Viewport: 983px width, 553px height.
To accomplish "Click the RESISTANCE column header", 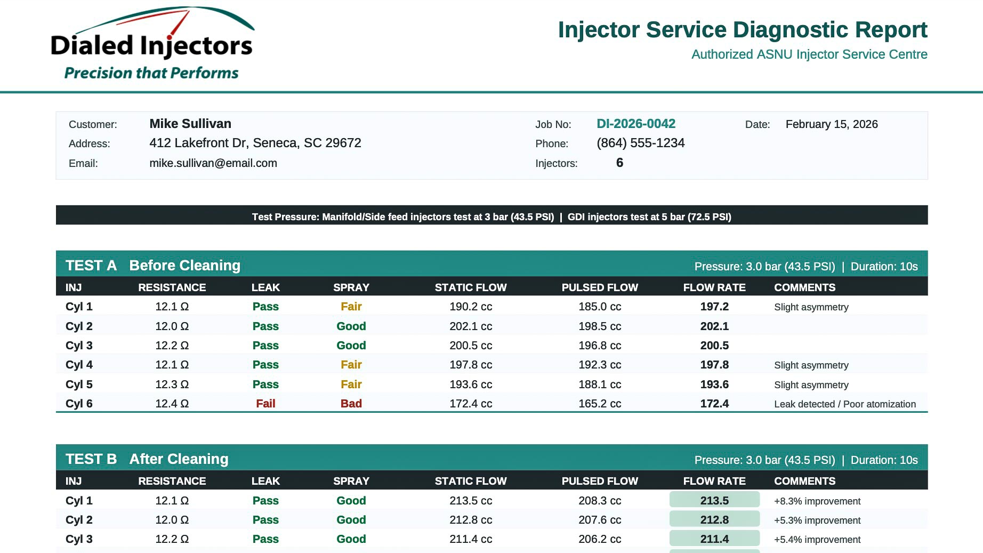I will [x=172, y=287].
